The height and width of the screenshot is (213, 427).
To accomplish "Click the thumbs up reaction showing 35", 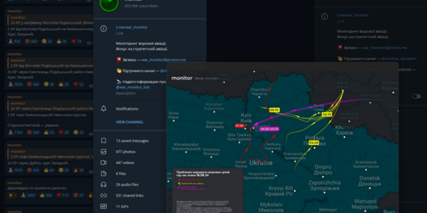I will click(x=64, y=84).
